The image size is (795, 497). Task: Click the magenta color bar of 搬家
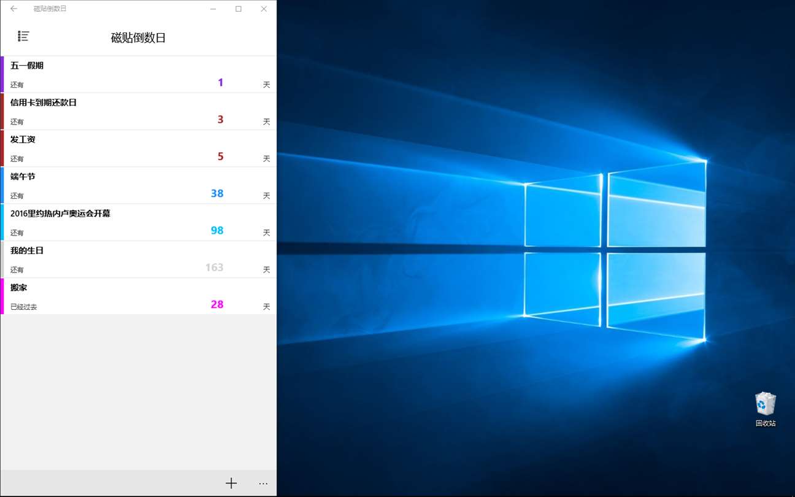pos(2,296)
